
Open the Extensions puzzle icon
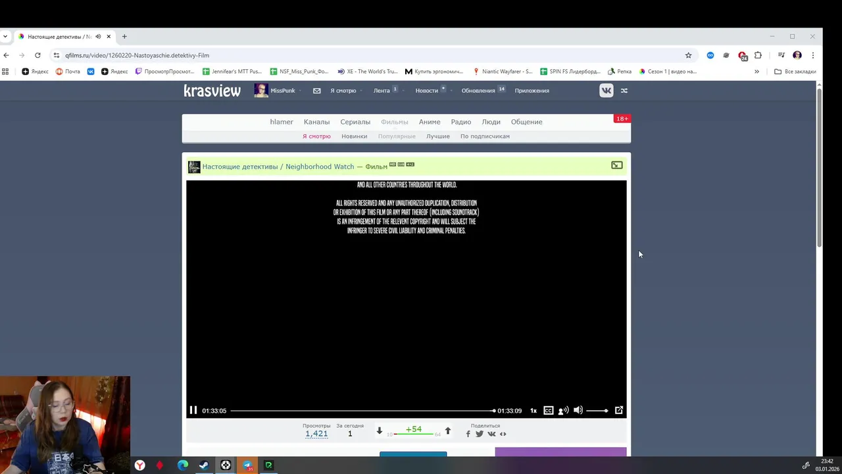coord(758,55)
